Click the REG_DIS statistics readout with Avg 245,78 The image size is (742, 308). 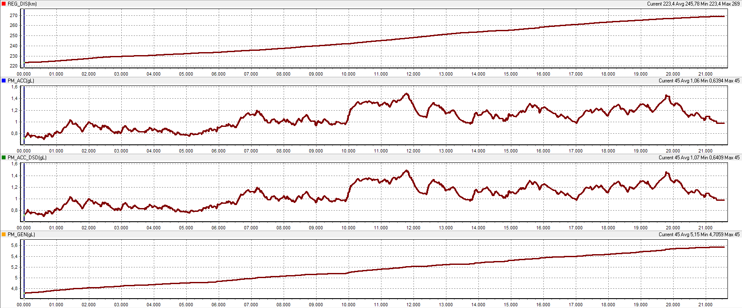point(693,4)
